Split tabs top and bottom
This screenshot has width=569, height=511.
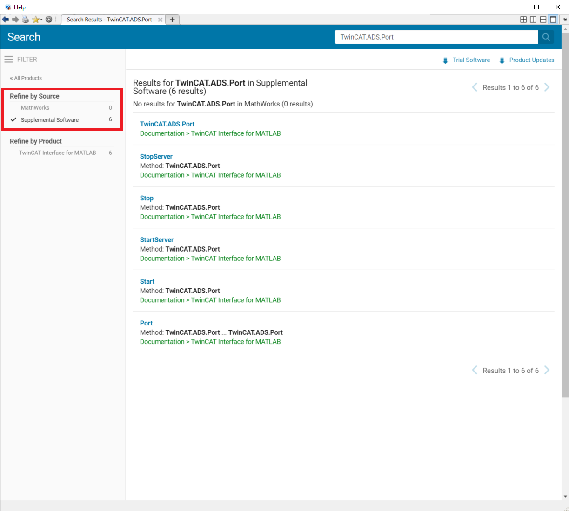pos(543,20)
